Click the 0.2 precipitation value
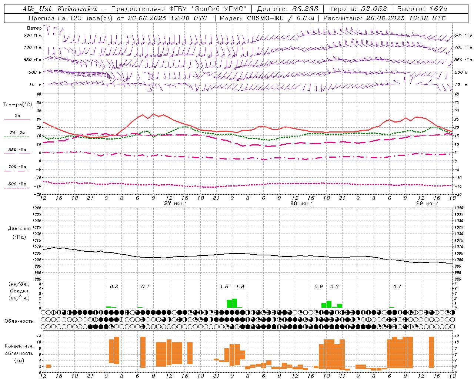The image size is (474, 379). (x=114, y=287)
